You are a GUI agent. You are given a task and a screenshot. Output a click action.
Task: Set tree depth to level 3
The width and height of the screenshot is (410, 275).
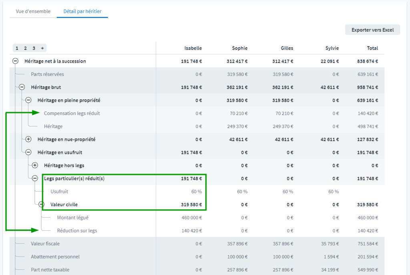[x=34, y=48]
